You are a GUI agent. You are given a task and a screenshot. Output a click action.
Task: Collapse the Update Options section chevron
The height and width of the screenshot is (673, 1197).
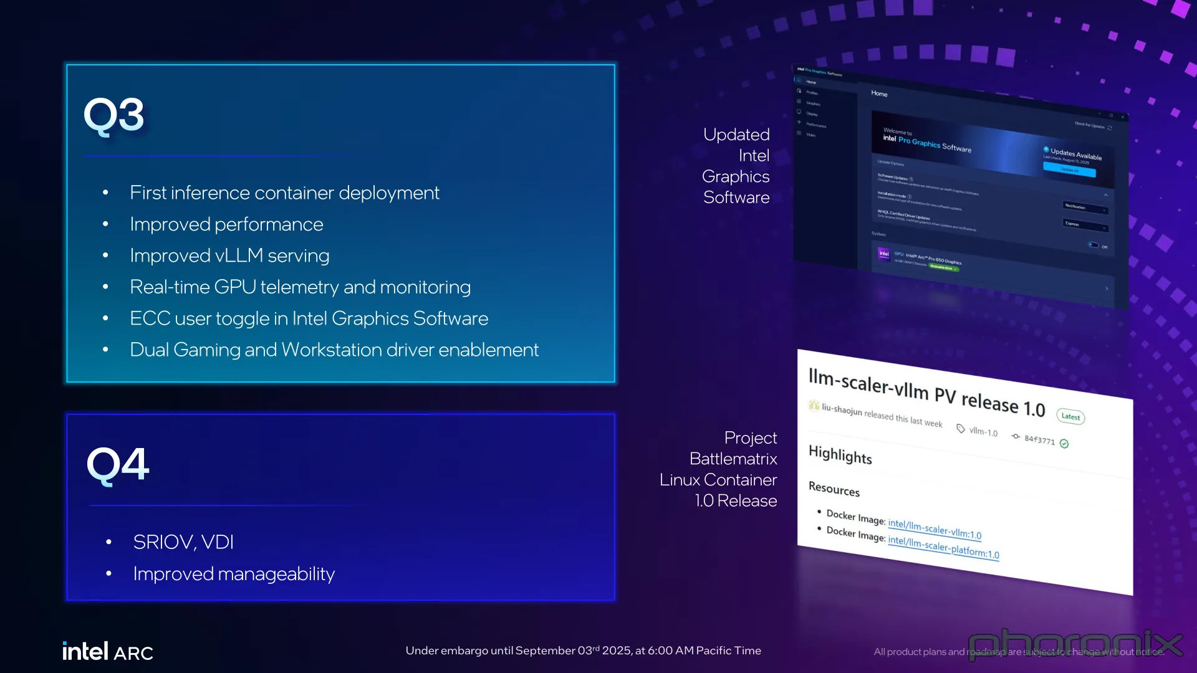[1106, 195]
